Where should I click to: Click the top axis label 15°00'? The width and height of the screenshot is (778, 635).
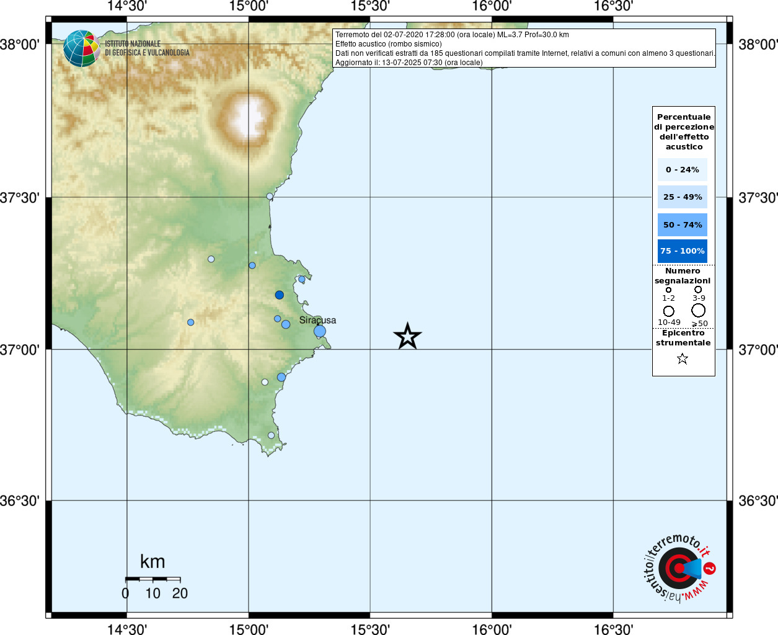249,6
